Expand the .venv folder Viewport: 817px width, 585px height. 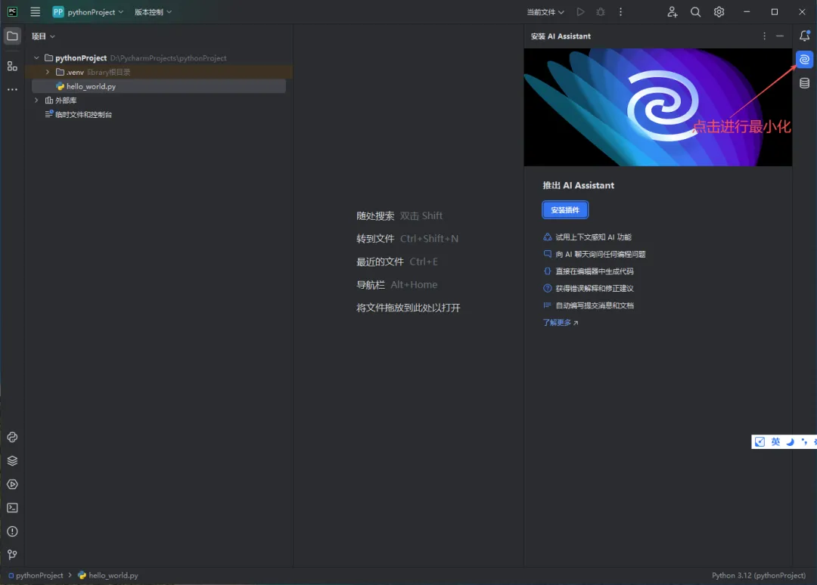coord(48,72)
